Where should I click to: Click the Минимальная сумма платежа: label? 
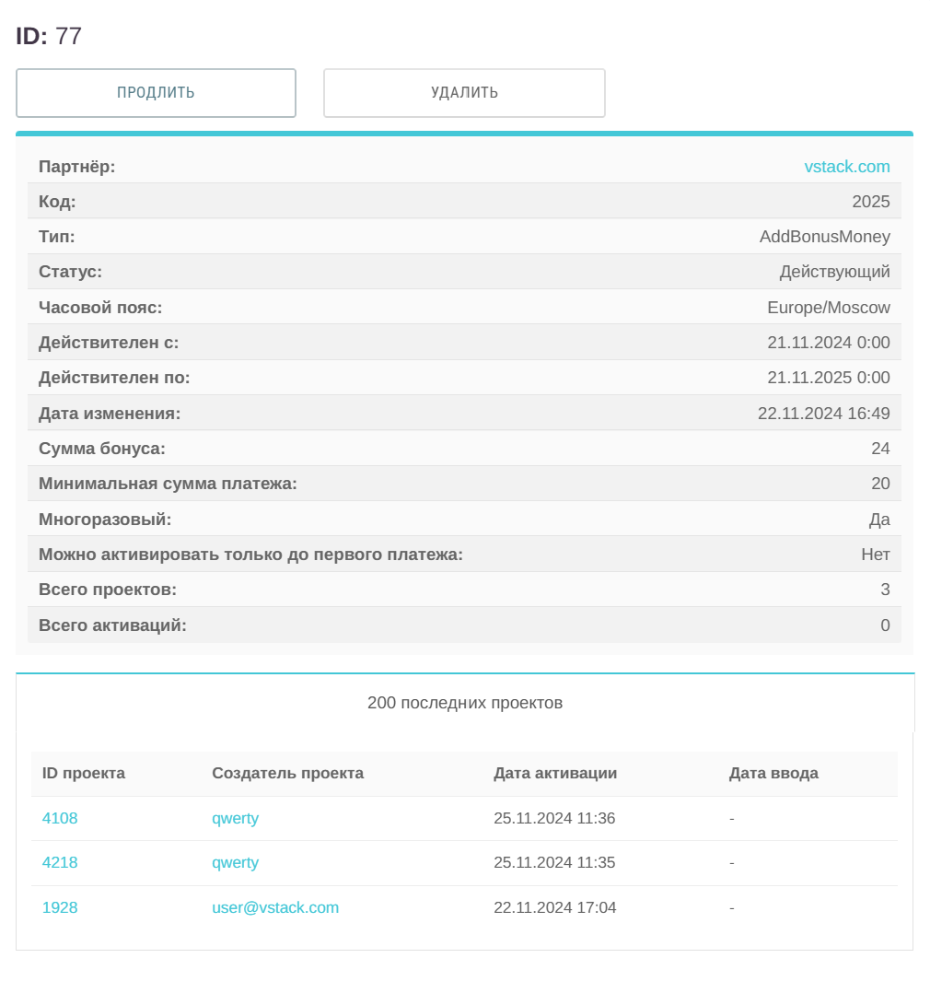point(168,484)
